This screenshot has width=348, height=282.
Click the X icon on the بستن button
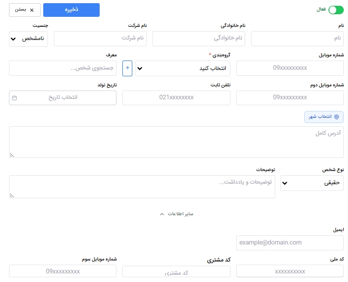point(32,10)
